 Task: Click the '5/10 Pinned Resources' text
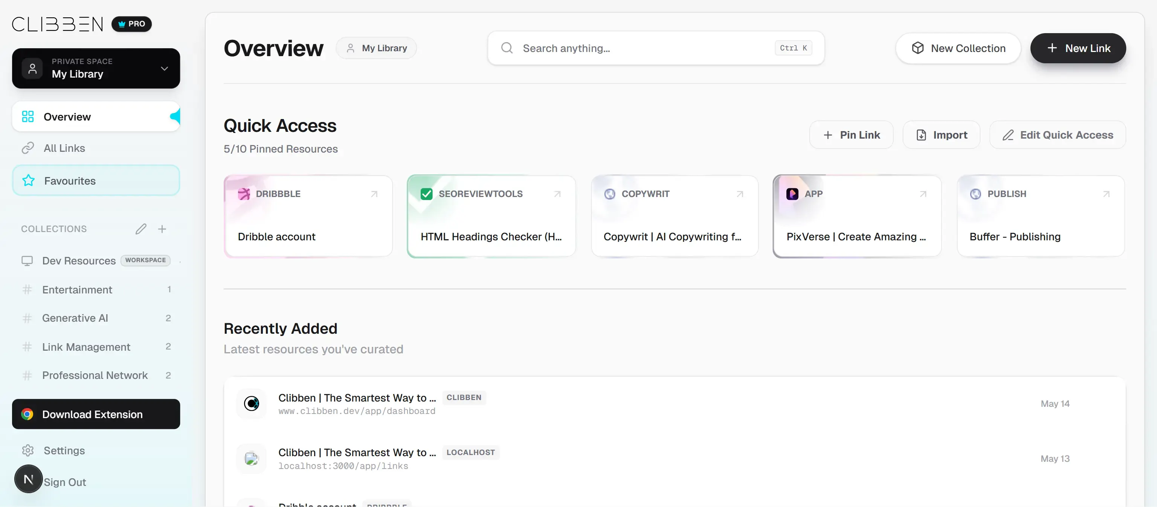pyautogui.click(x=281, y=149)
